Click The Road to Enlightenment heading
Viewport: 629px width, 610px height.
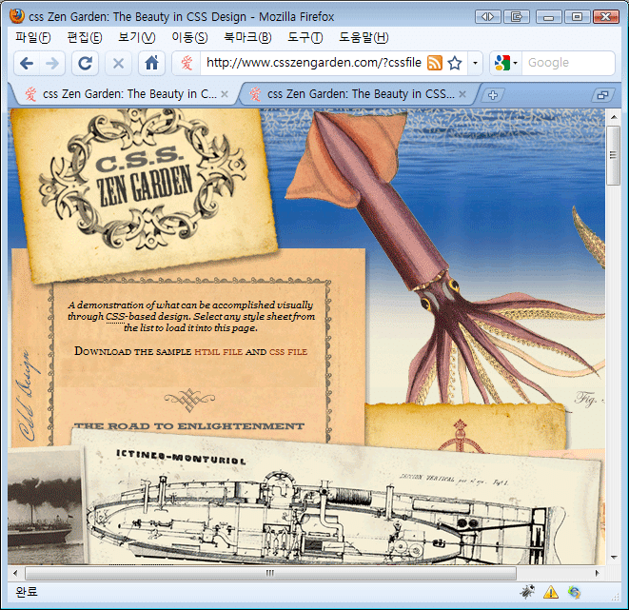[x=189, y=426]
